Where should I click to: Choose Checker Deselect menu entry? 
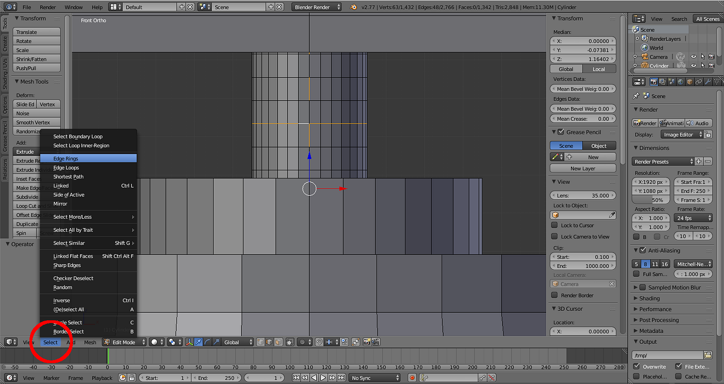tap(88, 278)
